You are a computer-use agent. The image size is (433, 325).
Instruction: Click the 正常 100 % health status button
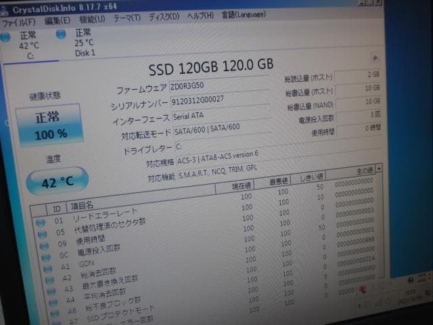(x=49, y=125)
